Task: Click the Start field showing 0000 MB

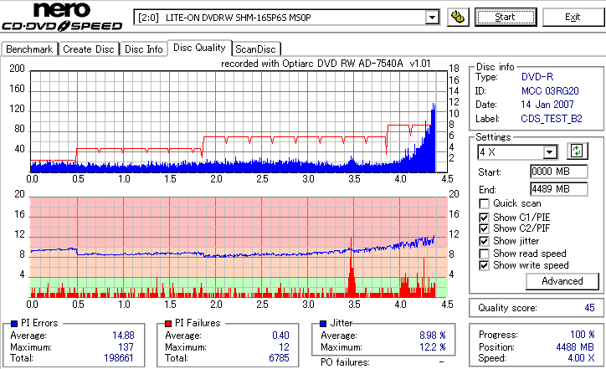Action: [559, 172]
